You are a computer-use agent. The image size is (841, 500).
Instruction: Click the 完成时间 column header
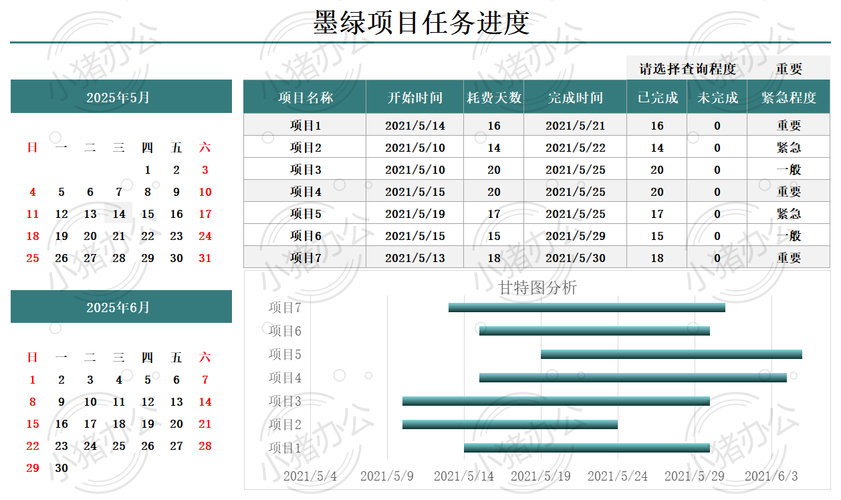point(575,98)
